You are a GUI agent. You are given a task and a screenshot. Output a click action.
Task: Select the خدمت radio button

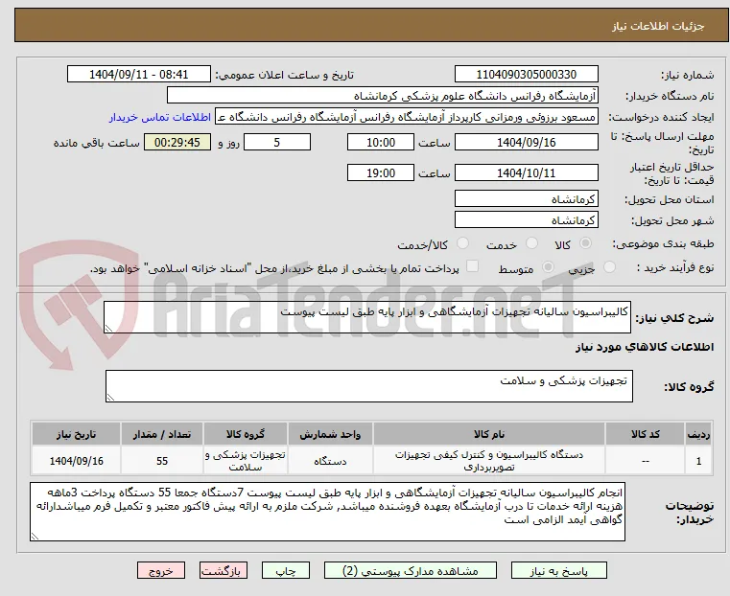click(531, 243)
